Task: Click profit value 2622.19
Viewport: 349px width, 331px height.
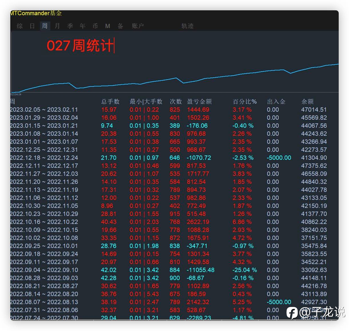Action: [x=198, y=222]
